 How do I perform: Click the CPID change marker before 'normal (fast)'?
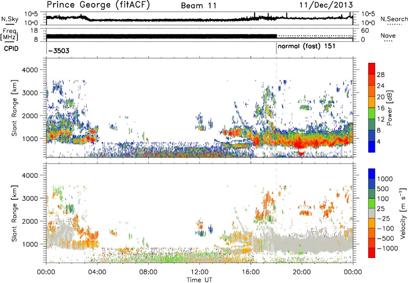(276, 49)
